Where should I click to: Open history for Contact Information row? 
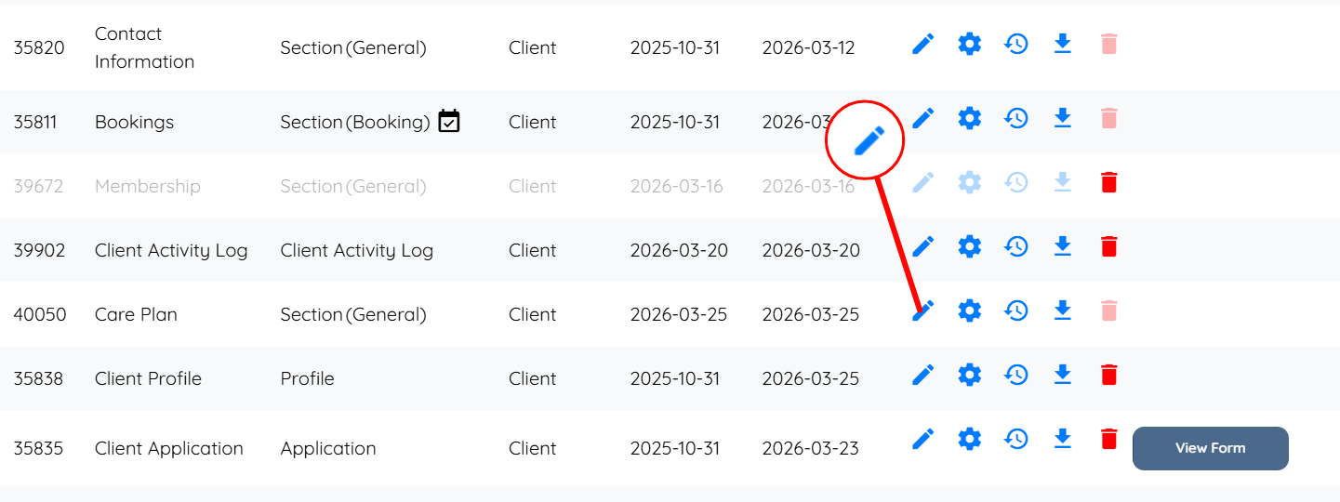[x=1016, y=44]
